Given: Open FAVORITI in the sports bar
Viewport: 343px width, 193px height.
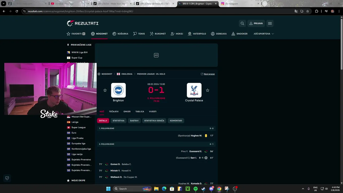Looking at the screenshot, I should click(x=76, y=34).
